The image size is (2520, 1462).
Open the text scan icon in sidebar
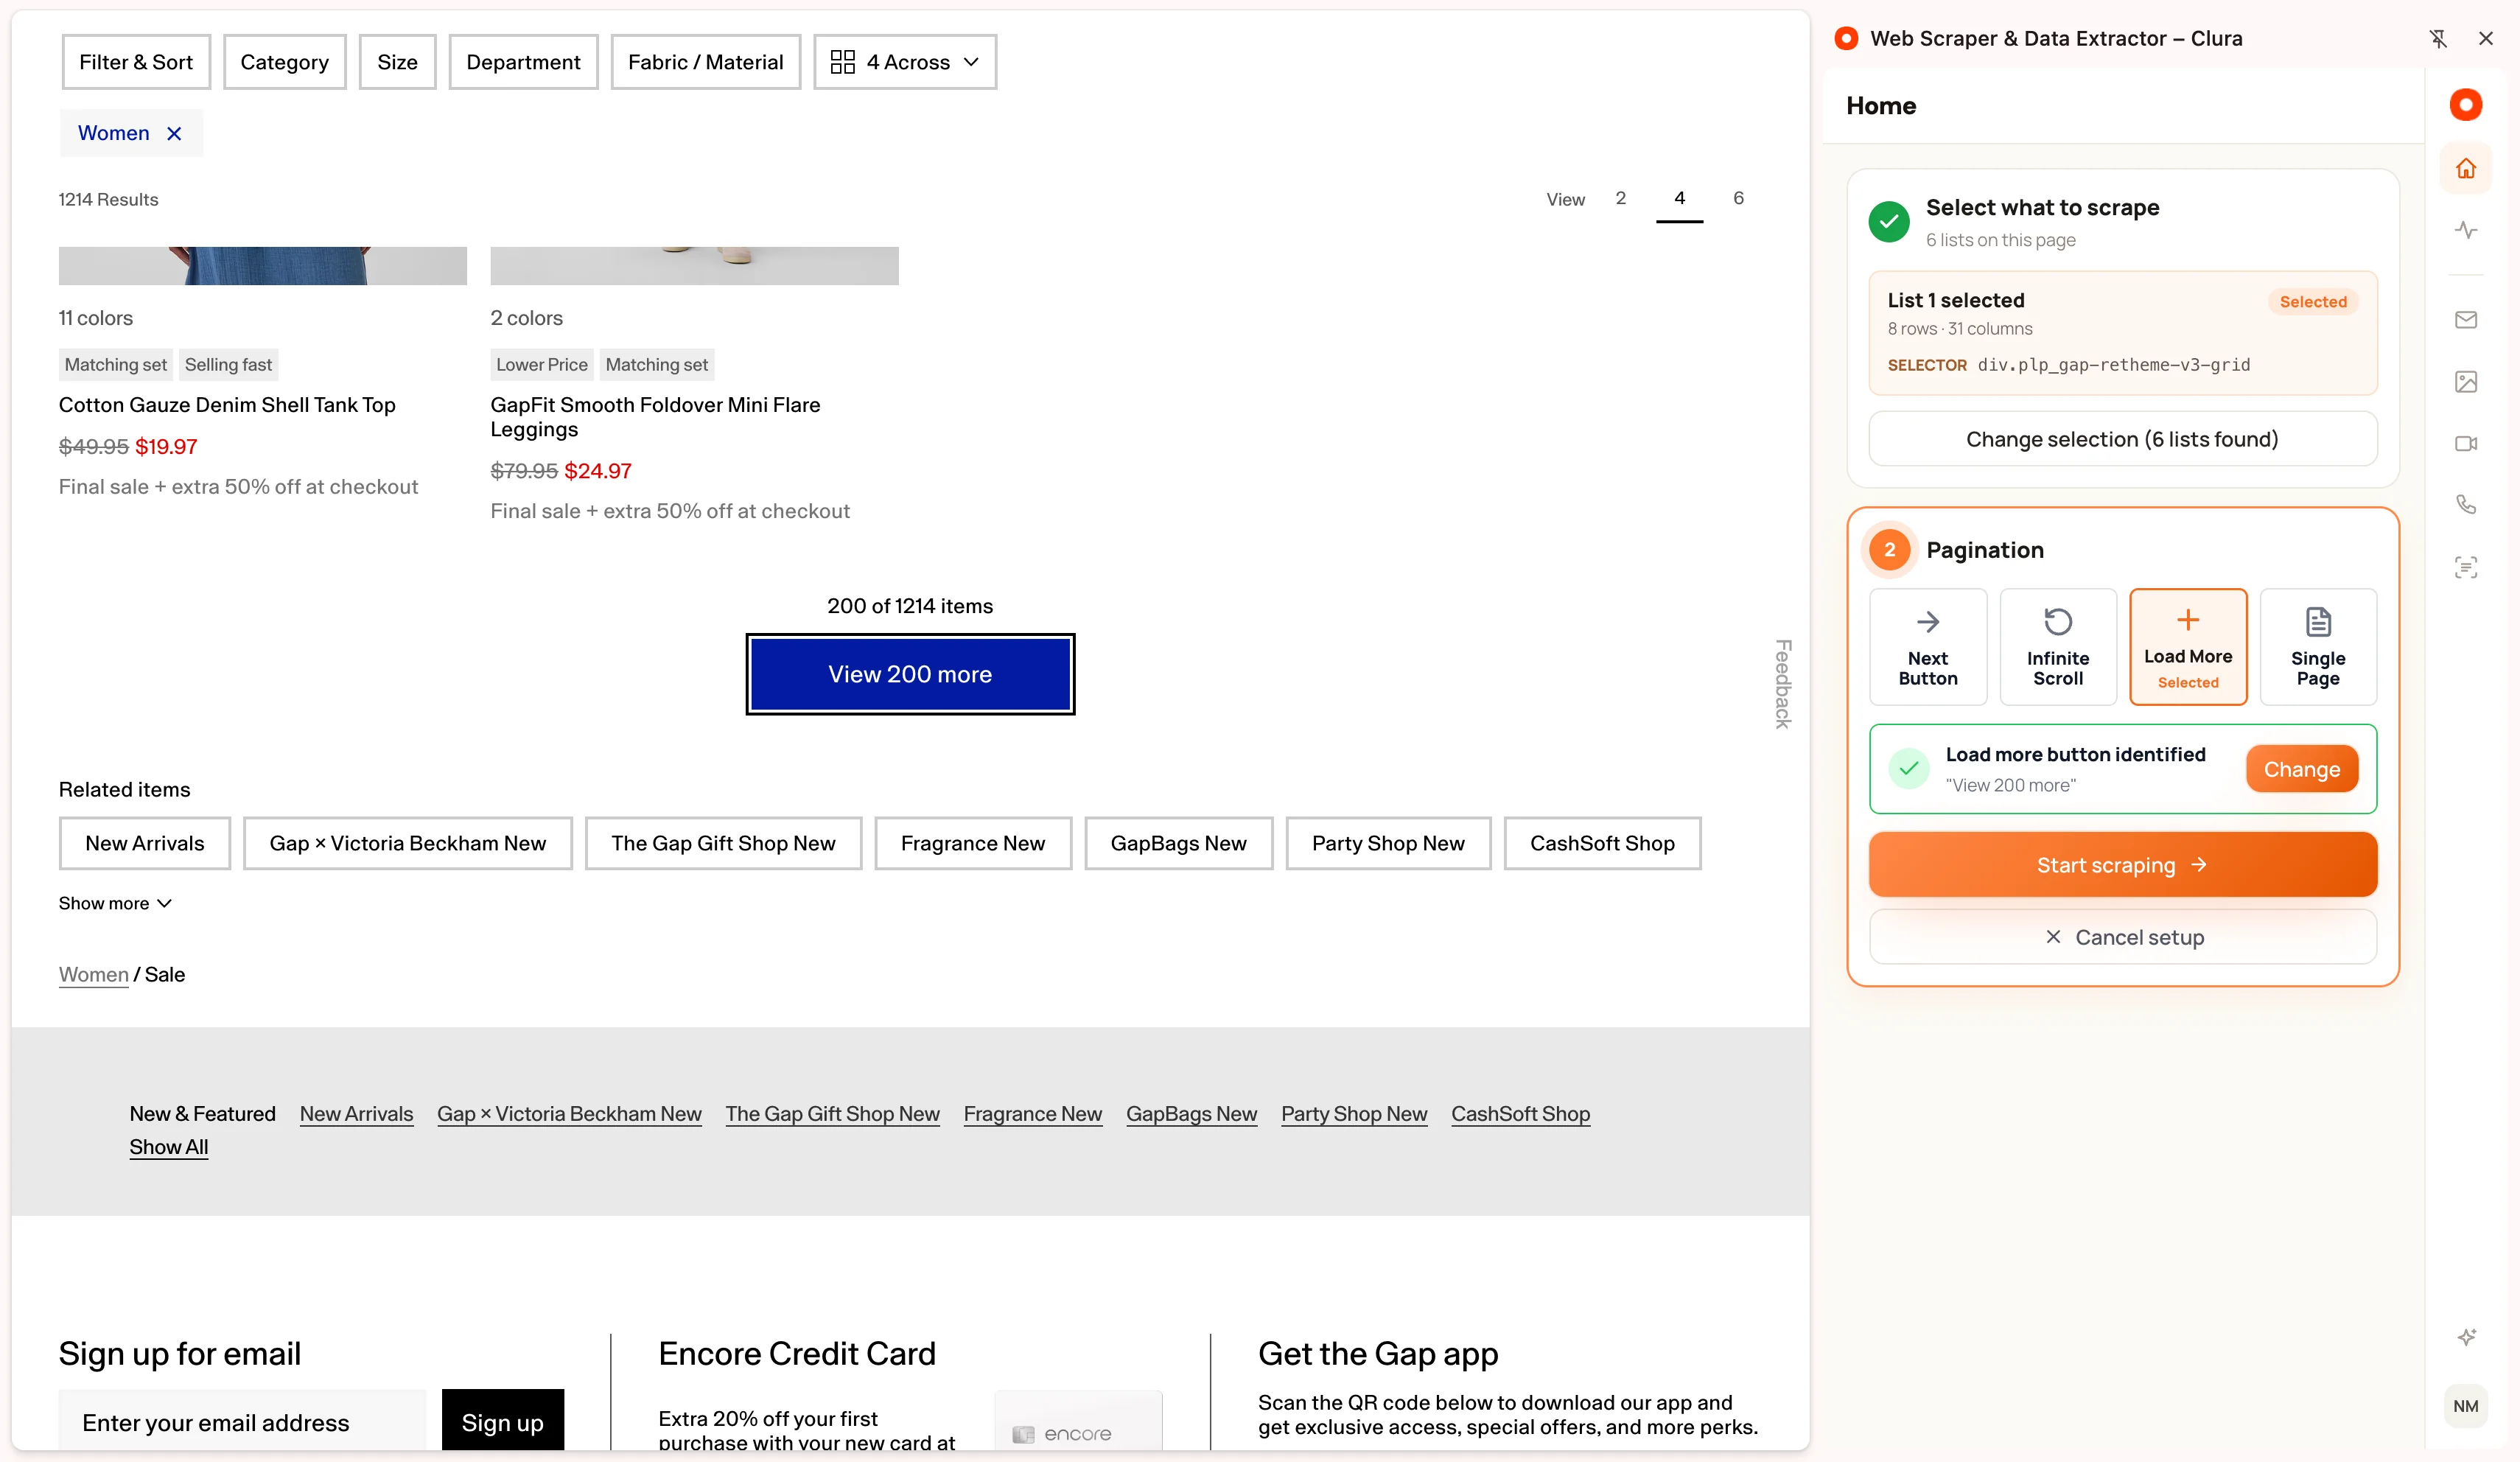coord(2466,567)
